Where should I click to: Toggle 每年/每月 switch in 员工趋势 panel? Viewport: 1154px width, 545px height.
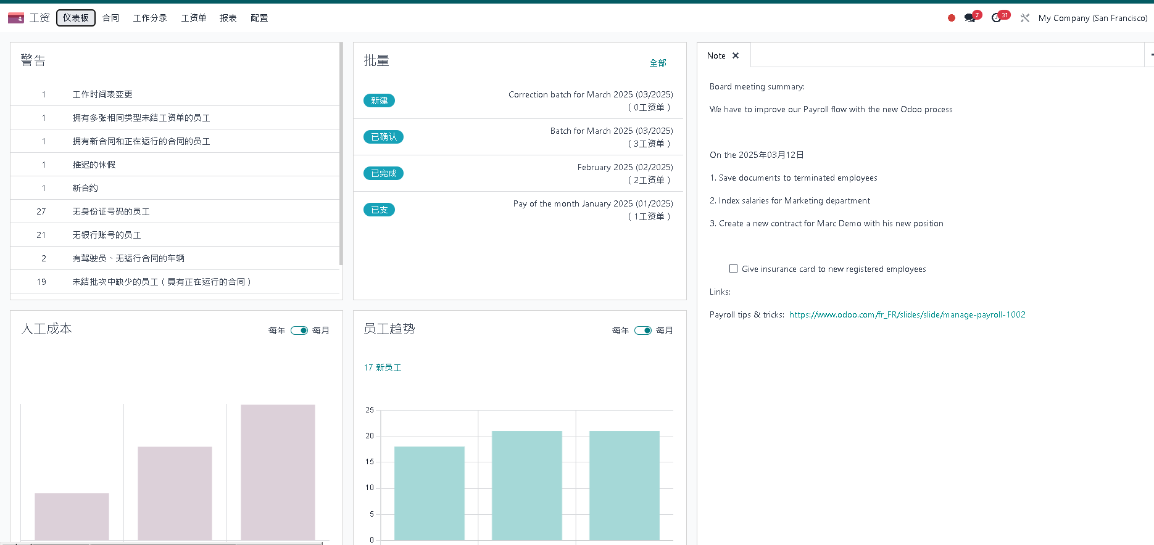[x=642, y=330]
